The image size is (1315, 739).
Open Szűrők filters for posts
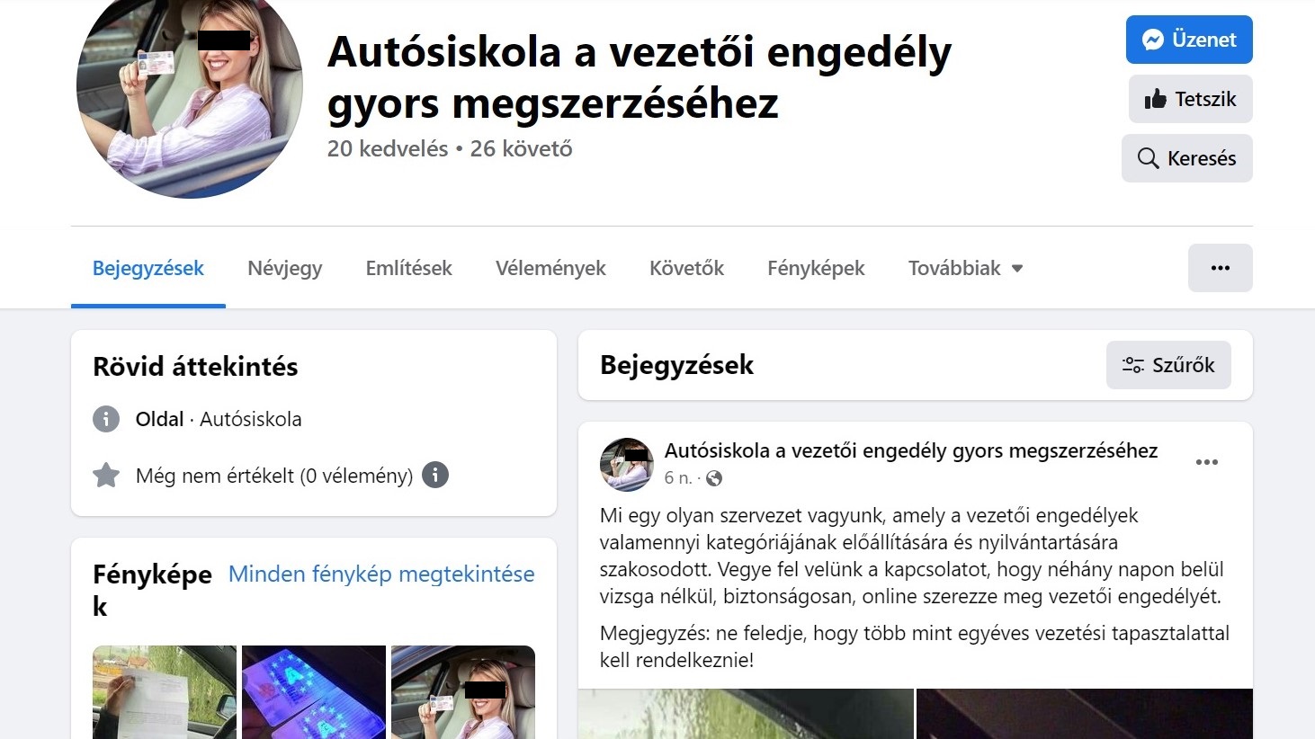tap(1168, 365)
